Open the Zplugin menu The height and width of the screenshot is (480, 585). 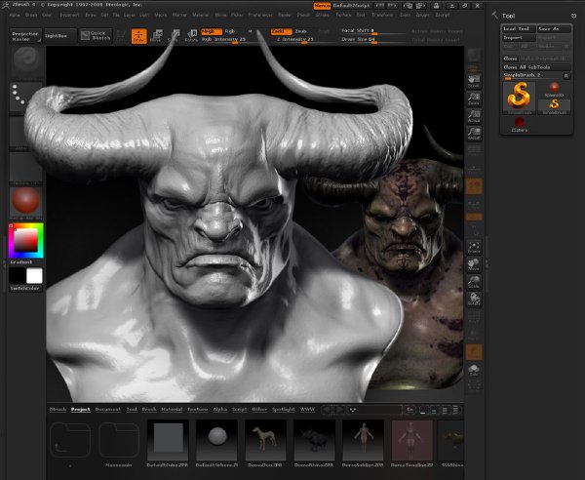422,15
